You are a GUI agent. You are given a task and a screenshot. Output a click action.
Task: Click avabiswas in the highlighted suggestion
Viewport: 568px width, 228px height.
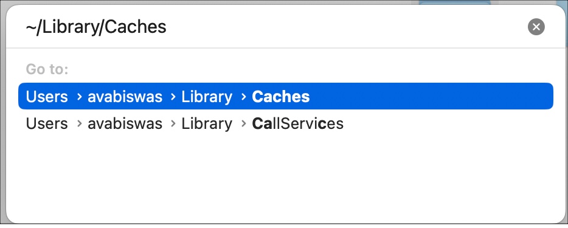pos(125,97)
